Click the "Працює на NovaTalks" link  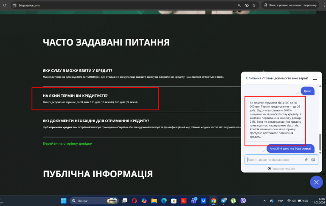pos(281,169)
